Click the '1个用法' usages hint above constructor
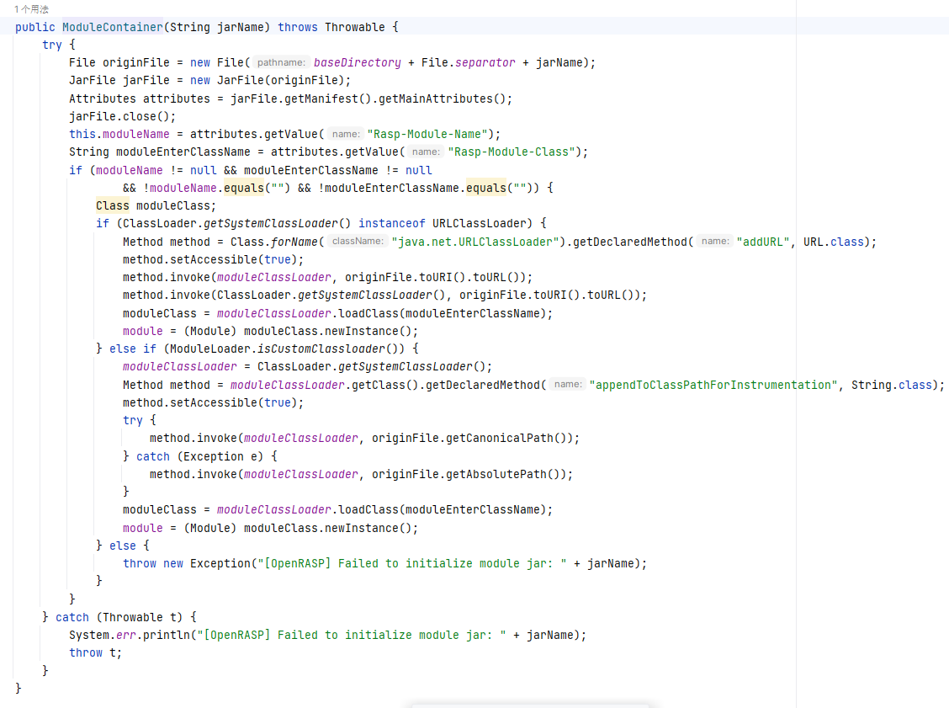The height and width of the screenshot is (708, 949). 31,10
